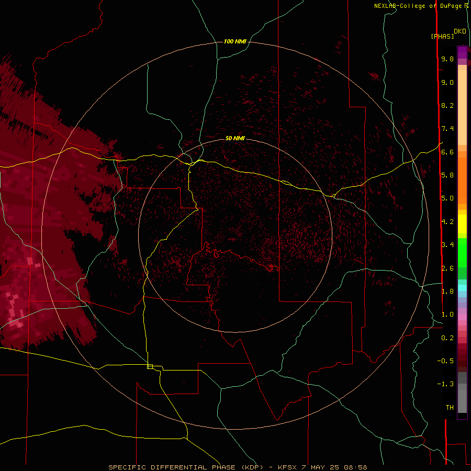Screen dimensions: 471x471
Task: Pick the pink segment of the color bar
Action: (462, 317)
